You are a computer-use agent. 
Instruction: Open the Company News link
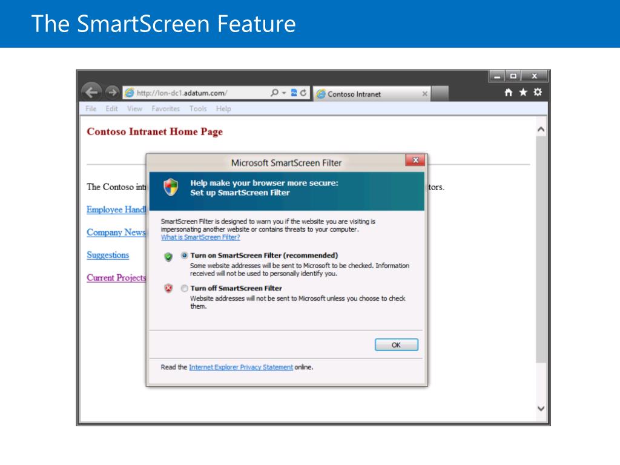click(116, 232)
